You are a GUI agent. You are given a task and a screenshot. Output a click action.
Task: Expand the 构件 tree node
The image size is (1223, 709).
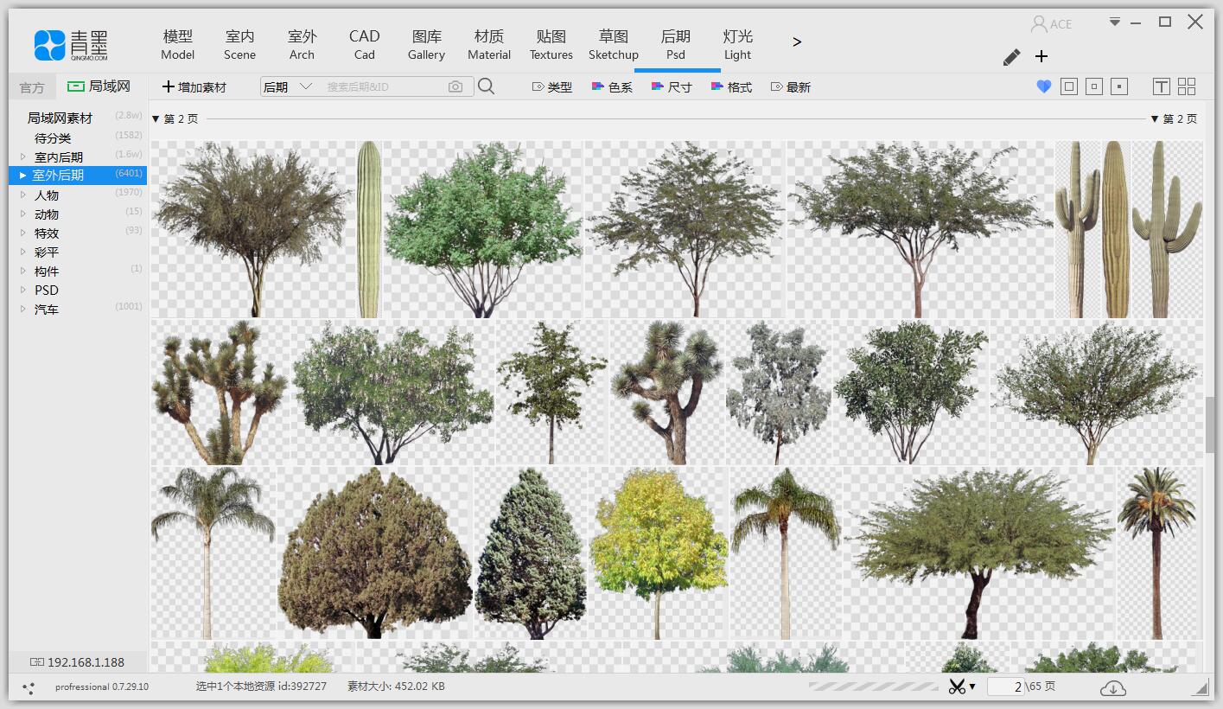coord(23,271)
